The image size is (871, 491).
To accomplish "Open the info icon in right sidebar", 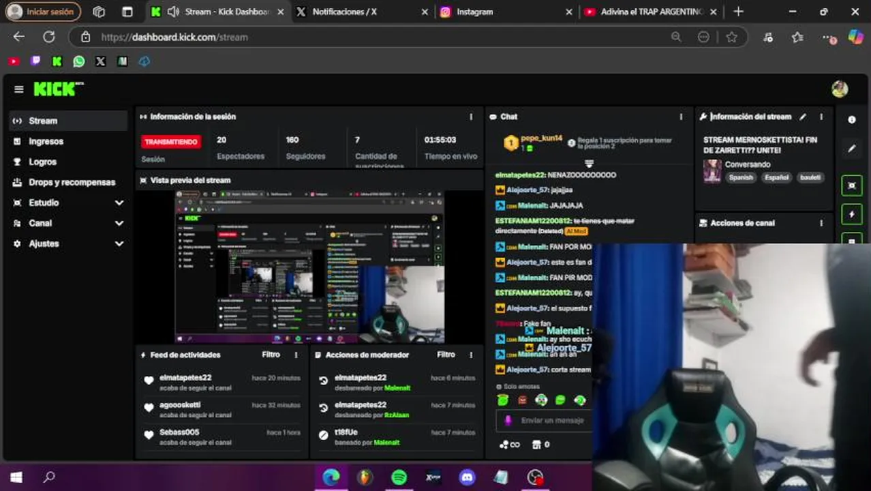I will point(851,119).
